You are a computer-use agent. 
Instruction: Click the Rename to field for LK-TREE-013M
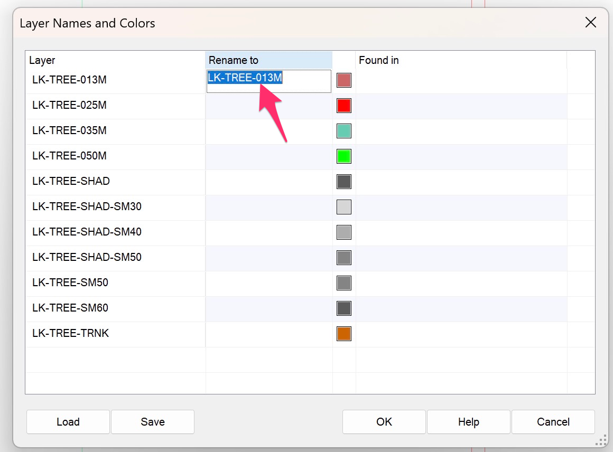pos(268,81)
